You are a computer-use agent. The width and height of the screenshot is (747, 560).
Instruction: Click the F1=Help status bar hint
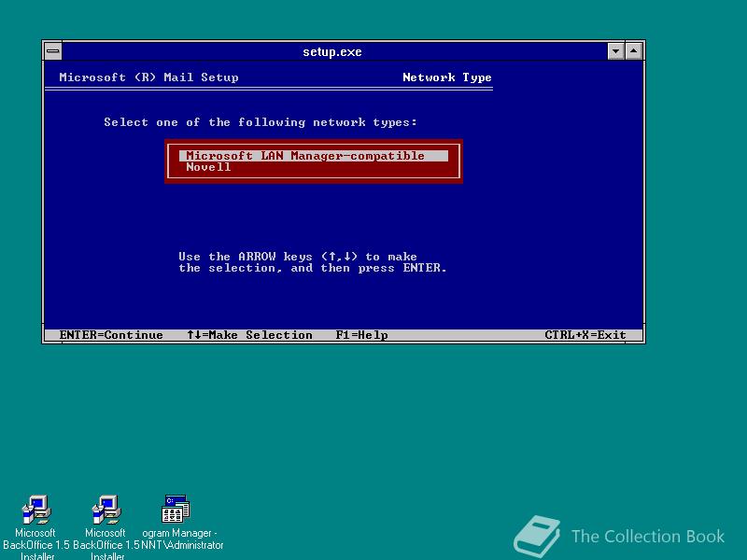pos(361,335)
